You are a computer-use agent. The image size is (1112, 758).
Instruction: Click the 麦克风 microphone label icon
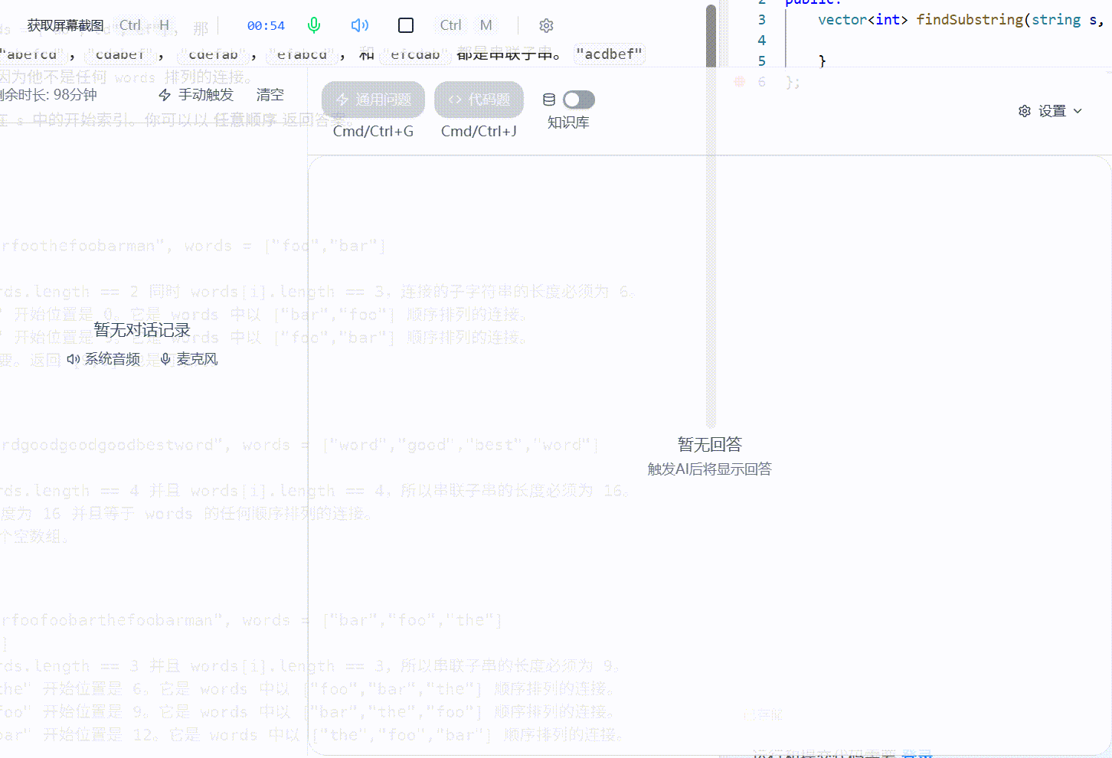click(x=165, y=359)
